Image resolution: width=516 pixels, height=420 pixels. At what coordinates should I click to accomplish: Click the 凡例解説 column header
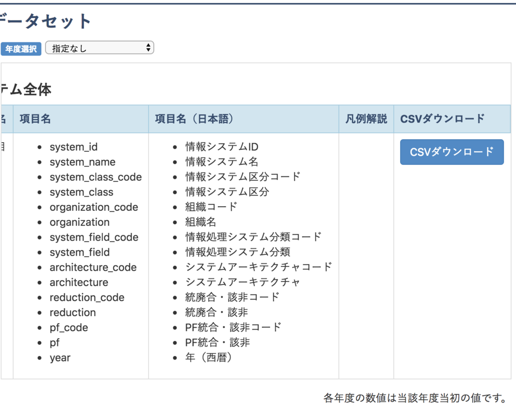pos(366,119)
